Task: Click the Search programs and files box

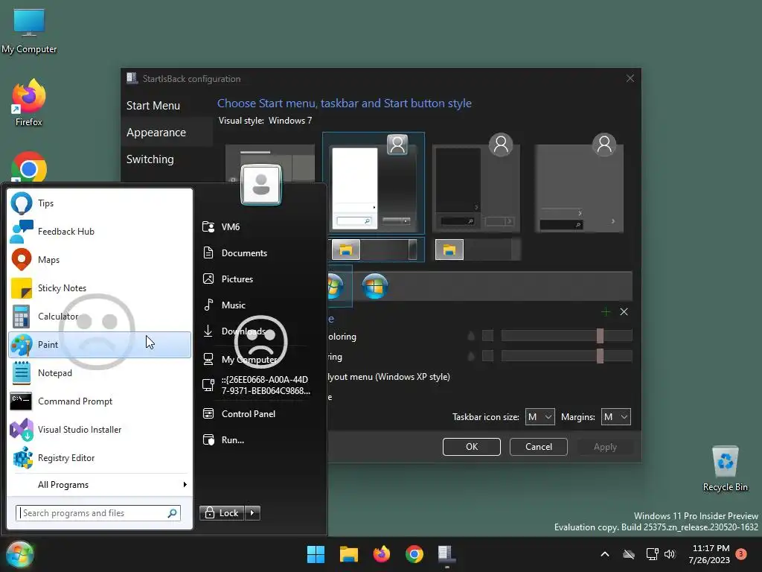Action: [x=97, y=513]
